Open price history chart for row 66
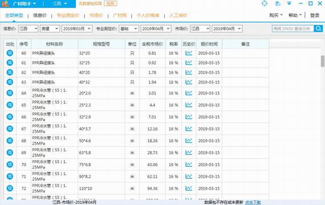Screen dimensions: 325x205 click(x=189, y=117)
